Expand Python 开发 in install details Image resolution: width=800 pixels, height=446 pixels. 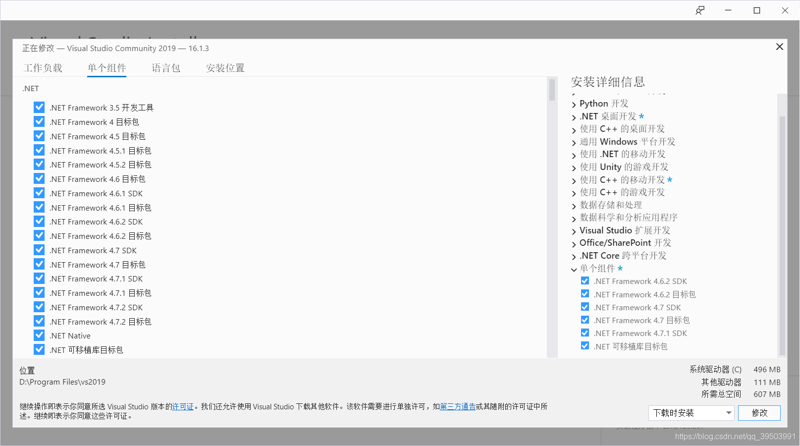click(x=574, y=105)
